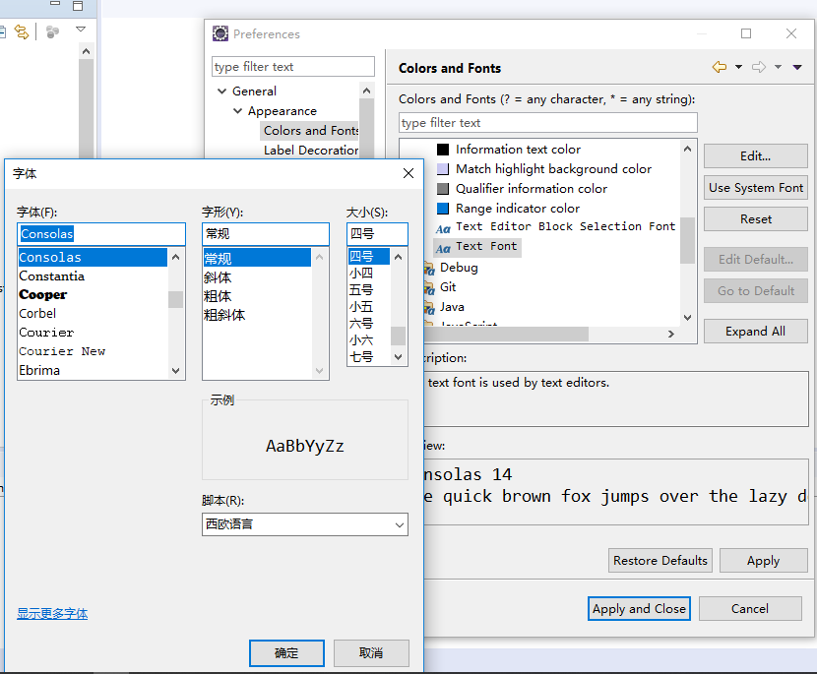This screenshot has width=817, height=674.
Task: Click 取消 cancel button in font dialog
Action: point(371,653)
